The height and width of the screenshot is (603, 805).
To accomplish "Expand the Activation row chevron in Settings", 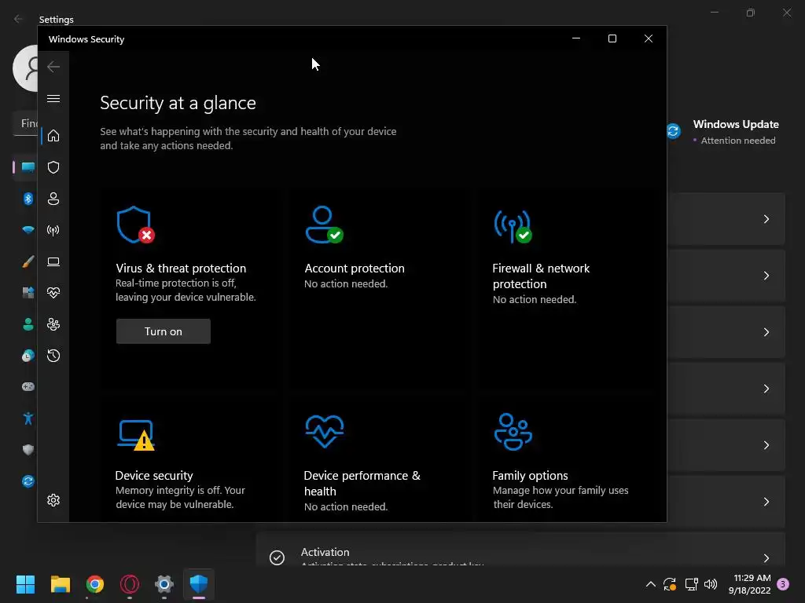I will 766,558.
